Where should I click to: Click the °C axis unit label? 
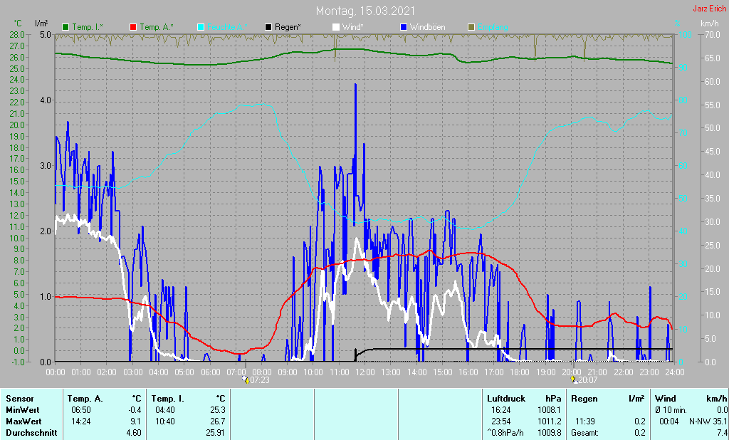18,23
